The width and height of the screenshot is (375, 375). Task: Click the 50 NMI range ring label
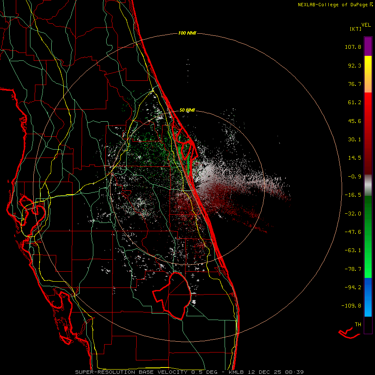point(187,110)
